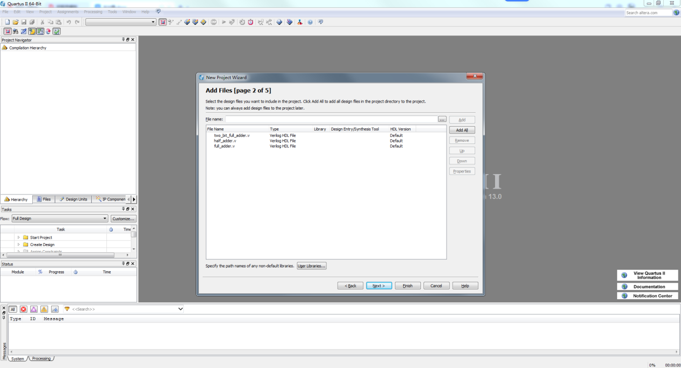This screenshot has height=368, width=681.
Task: Click the Help question mark toolbar icon
Action: 310,22
